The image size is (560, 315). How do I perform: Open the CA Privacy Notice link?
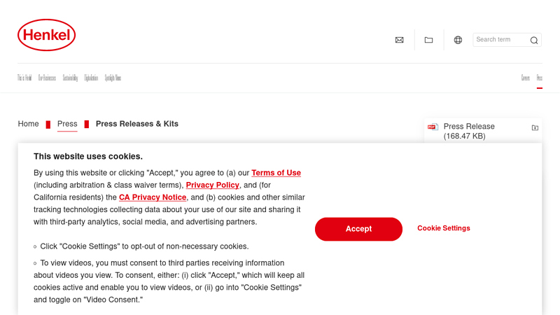(153, 197)
